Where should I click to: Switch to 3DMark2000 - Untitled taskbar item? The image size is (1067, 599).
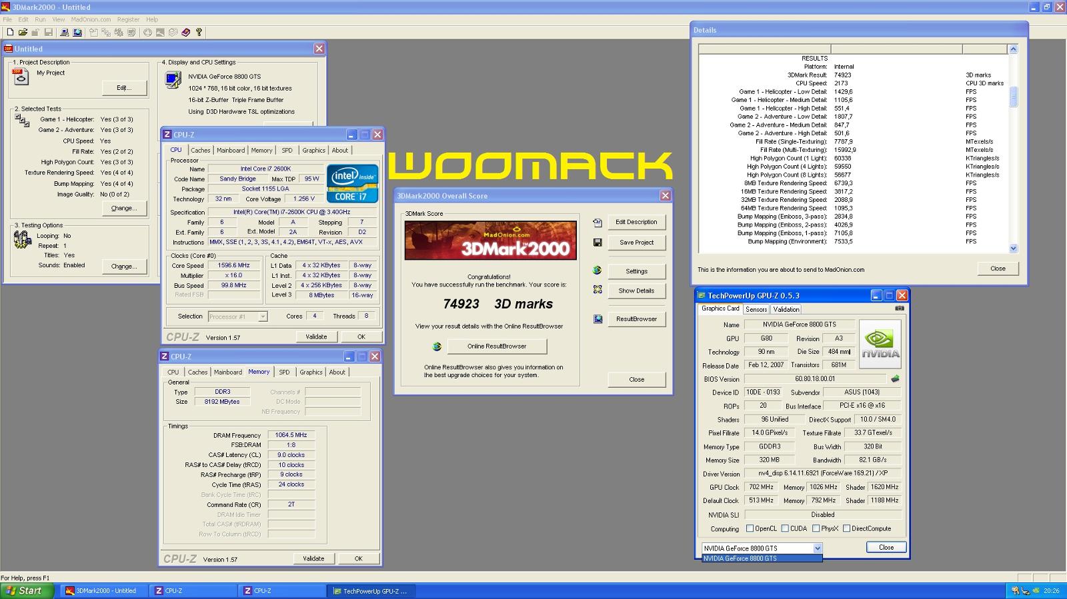103,590
